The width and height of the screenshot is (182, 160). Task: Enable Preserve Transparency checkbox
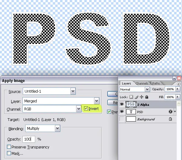point(9,147)
